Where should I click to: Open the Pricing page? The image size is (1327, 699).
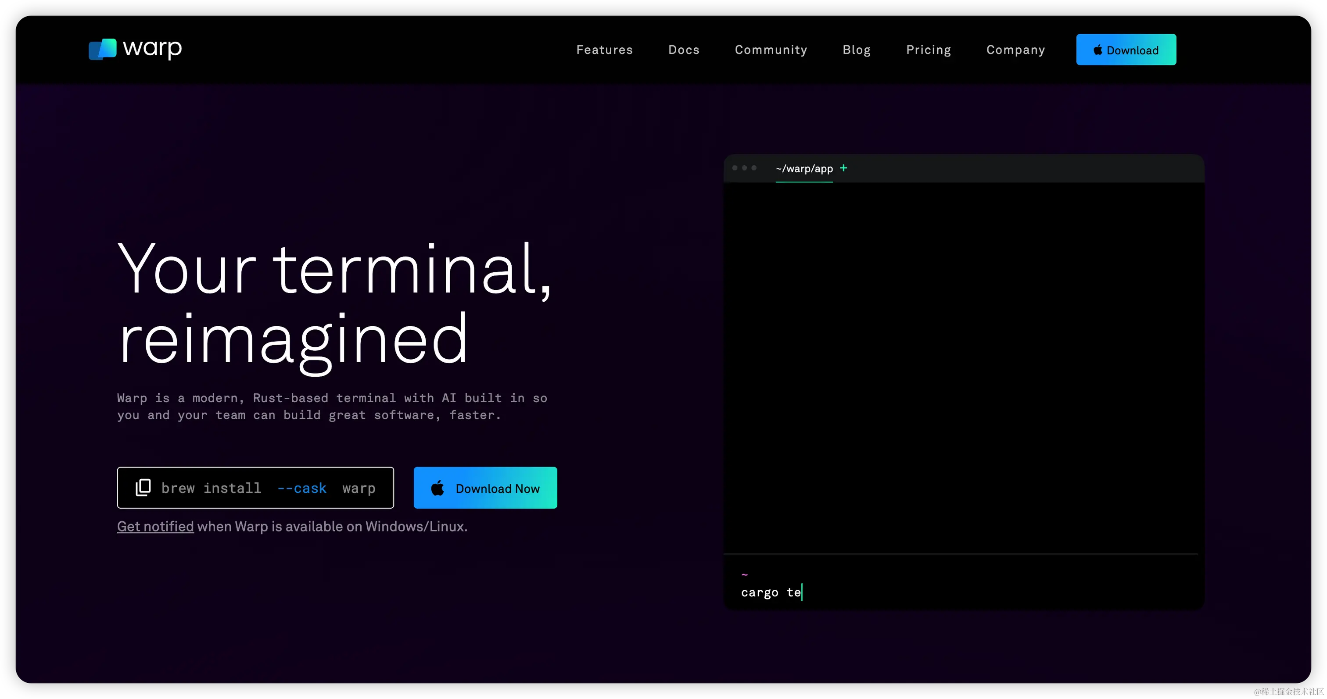[928, 50]
